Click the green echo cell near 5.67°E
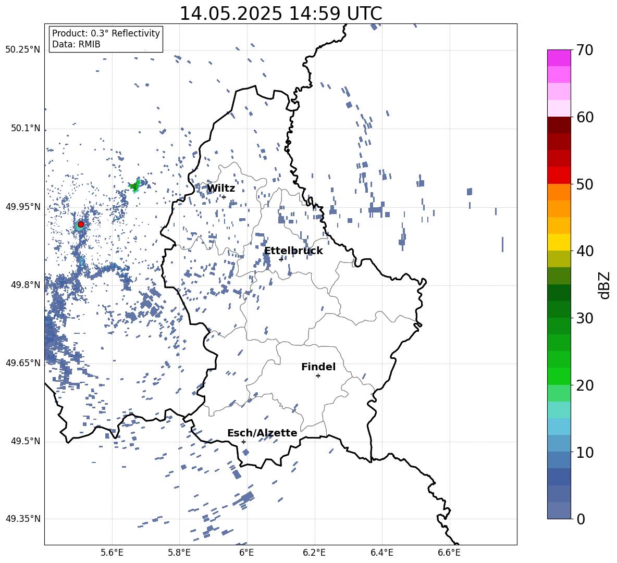617x563 pixels. pyautogui.click(x=135, y=185)
